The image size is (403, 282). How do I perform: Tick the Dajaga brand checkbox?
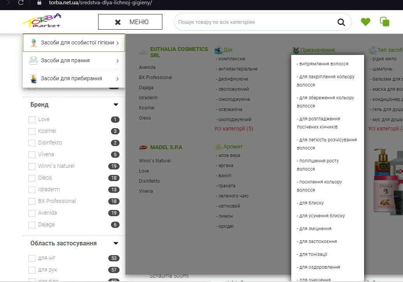[32, 225]
